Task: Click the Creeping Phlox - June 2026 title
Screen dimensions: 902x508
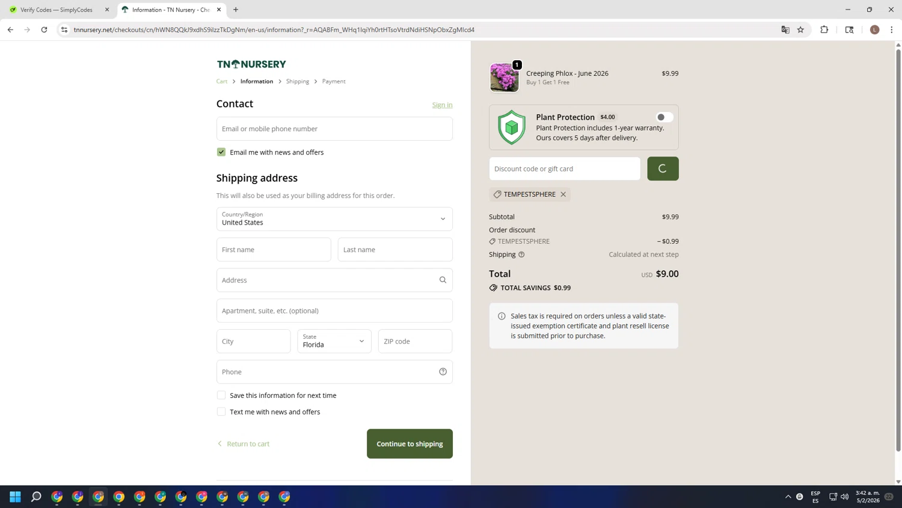Action: coord(567,73)
